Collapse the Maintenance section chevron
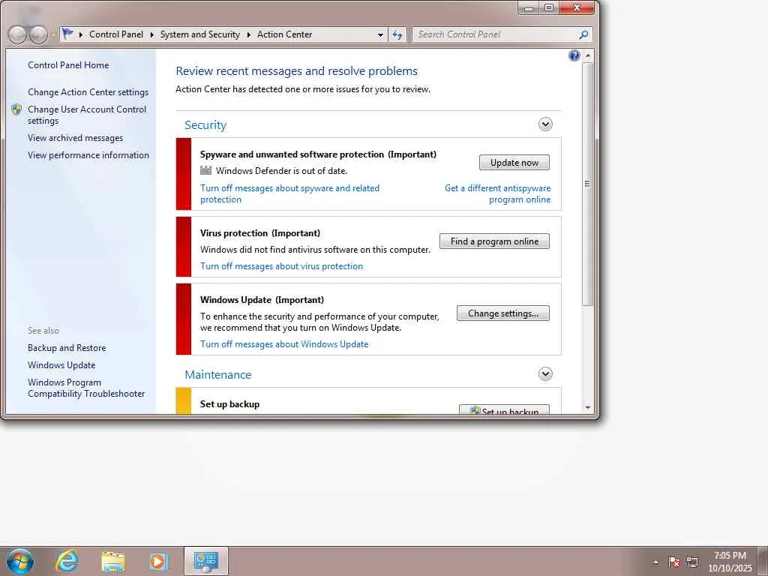Viewport: 768px width, 576px height. 545,374
